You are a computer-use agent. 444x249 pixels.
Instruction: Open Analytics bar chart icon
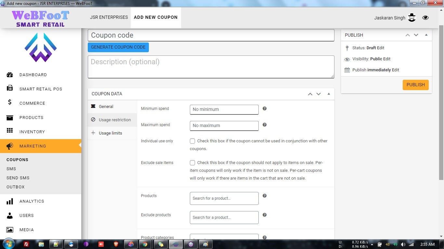pyautogui.click(x=10, y=201)
